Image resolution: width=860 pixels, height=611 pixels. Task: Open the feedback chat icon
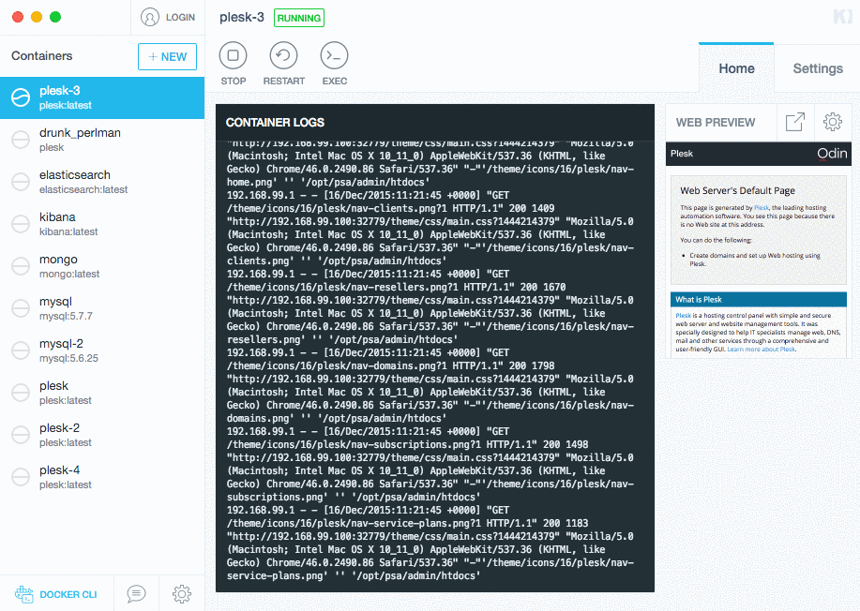(x=135, y=593)
